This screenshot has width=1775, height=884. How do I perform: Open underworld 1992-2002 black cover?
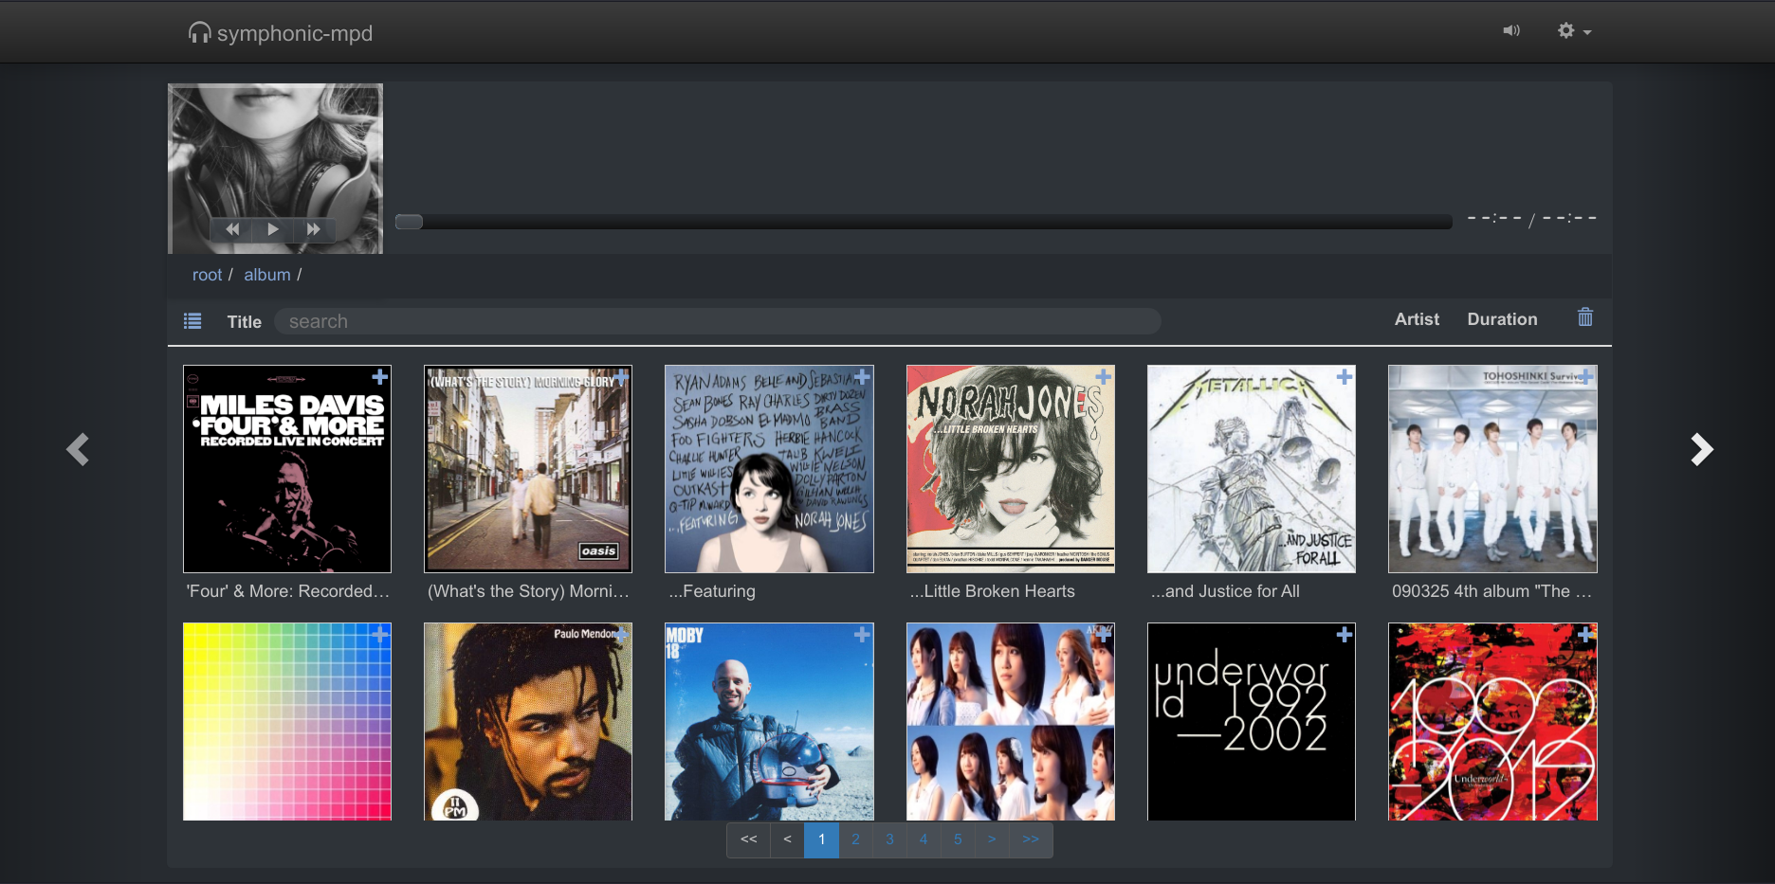pyautogui.click(x=1252, y=721)
